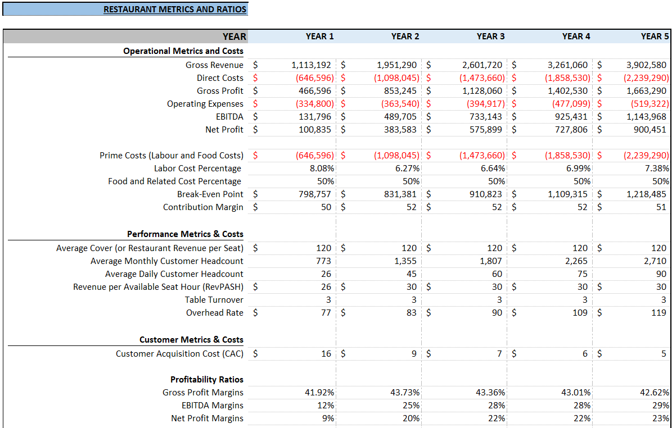This screenshot has width=672, height=428.
Task: Select the Customer Metrics & Costs heading
Action: click(191, 340)
